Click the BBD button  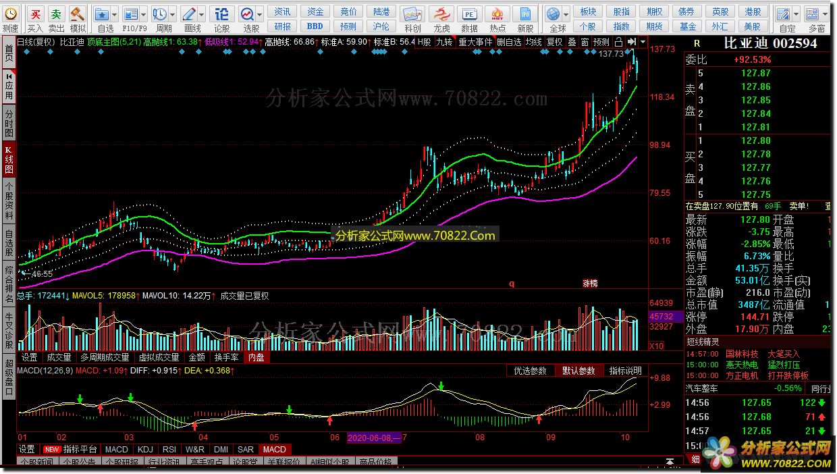click(315, 26)
